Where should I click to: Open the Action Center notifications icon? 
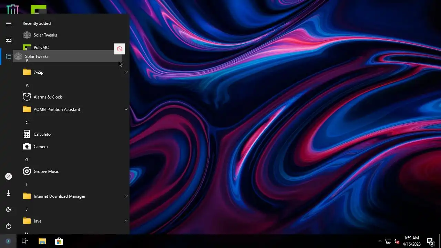point(430,241)
